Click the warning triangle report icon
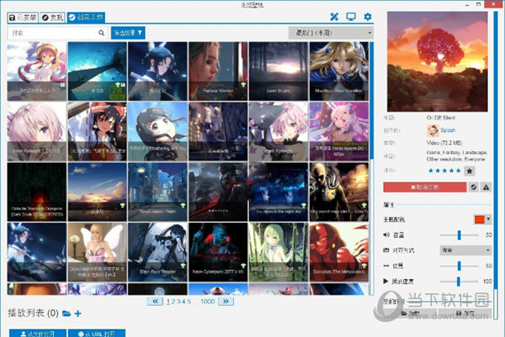 tap(486, 187)
